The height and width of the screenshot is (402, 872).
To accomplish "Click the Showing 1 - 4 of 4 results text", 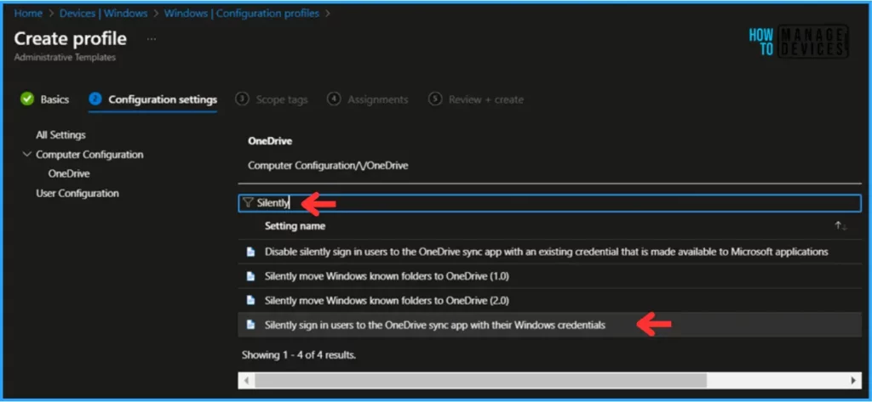I will 299,354.
